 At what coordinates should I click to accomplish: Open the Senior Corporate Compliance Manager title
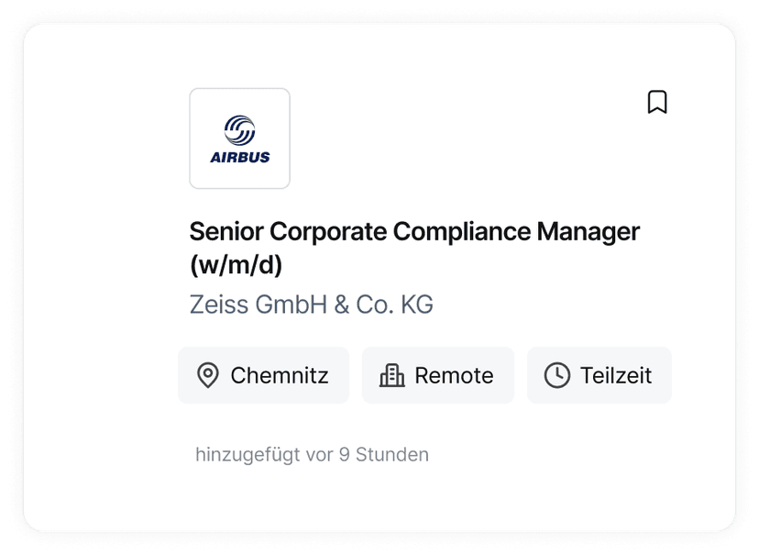(414, 231)
